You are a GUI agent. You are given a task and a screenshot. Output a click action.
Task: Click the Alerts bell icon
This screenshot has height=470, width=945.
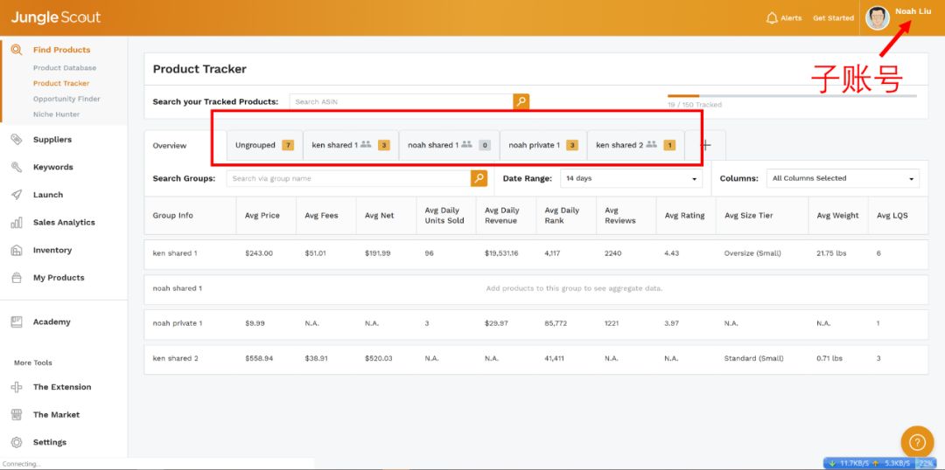pyautogui.click(x=772, y=17)
